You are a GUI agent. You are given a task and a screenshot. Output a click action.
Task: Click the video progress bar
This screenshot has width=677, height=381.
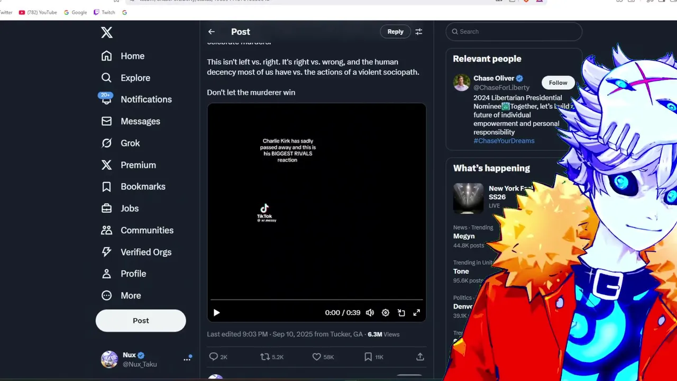[x=316, y=300]
